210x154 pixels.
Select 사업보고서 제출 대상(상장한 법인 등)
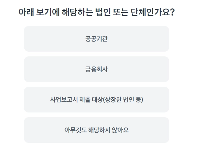tap(96, 100)
